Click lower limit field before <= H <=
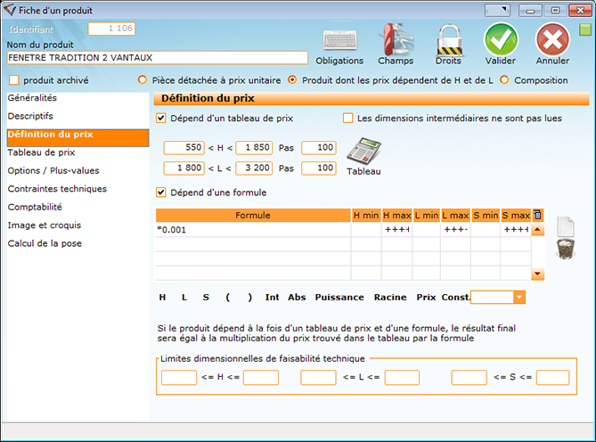 pyautogui.click(x=179, y=377)
